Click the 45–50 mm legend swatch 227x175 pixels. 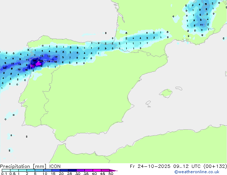[105, 170]
